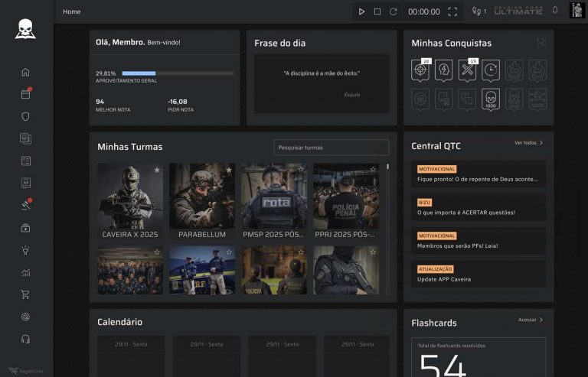Toggle favorite star on PARABELLUM class
The width and height of the screenshot is (588, 377).
point(229,170)
